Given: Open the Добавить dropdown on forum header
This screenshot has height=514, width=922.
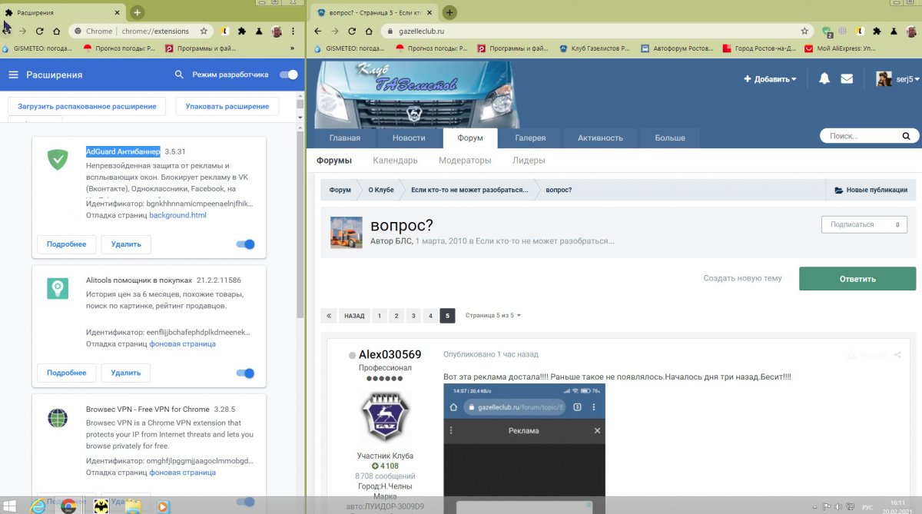Looking at the screenshot, I should [x=770, y=78].
